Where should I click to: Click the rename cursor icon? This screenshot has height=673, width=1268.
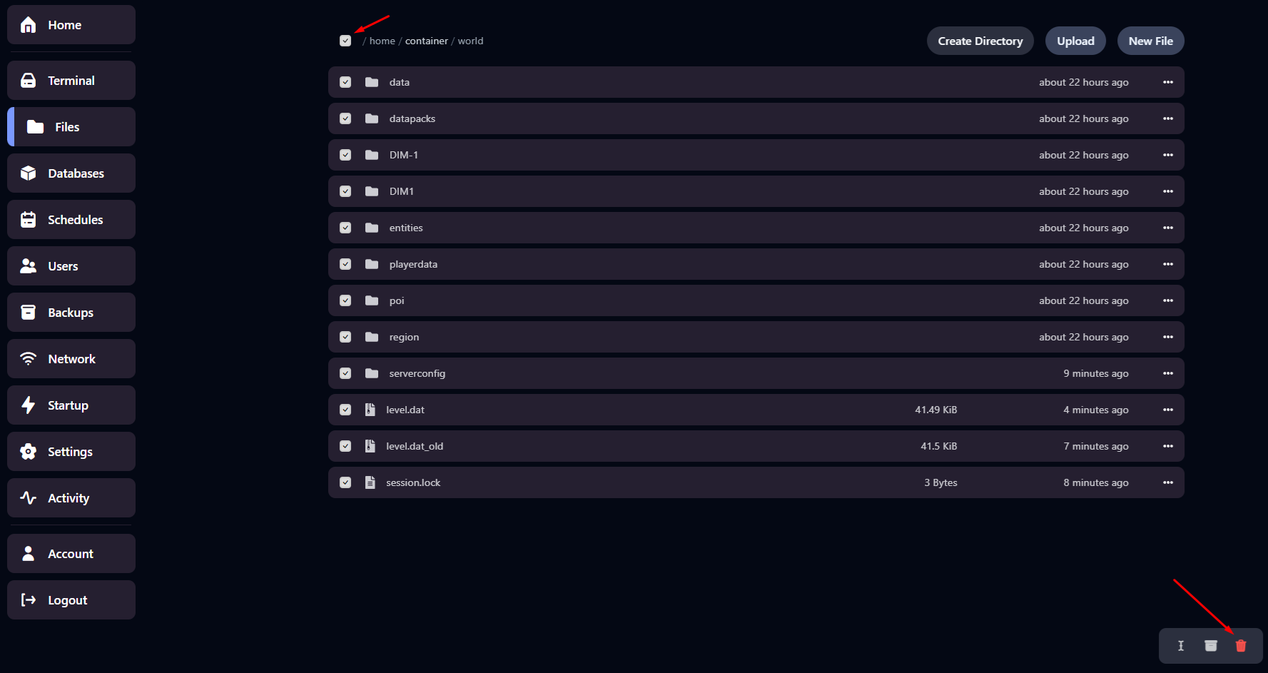pos(1181,646)
